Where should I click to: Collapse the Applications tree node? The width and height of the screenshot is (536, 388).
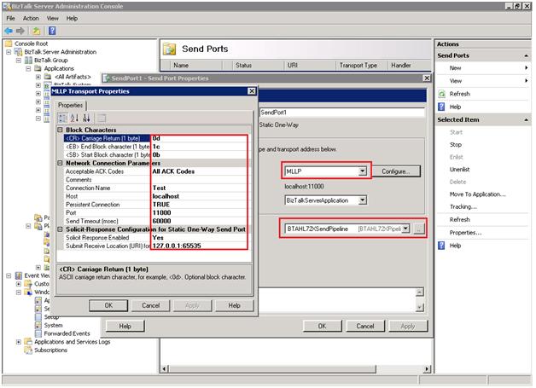[28, 69]
